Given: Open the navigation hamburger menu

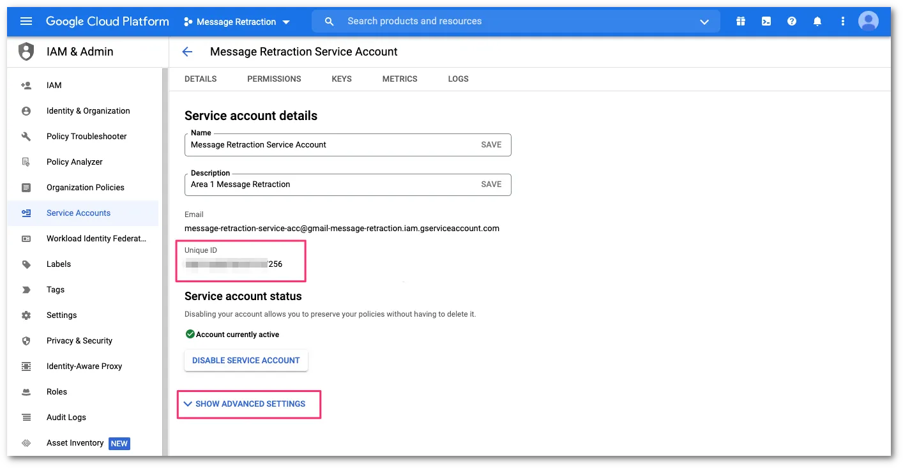Looking at the screenshot, I should [x=26, y=20].
